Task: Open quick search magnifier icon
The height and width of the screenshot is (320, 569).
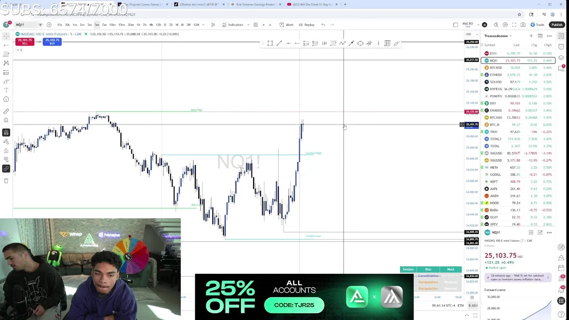Action: [495, 24]
